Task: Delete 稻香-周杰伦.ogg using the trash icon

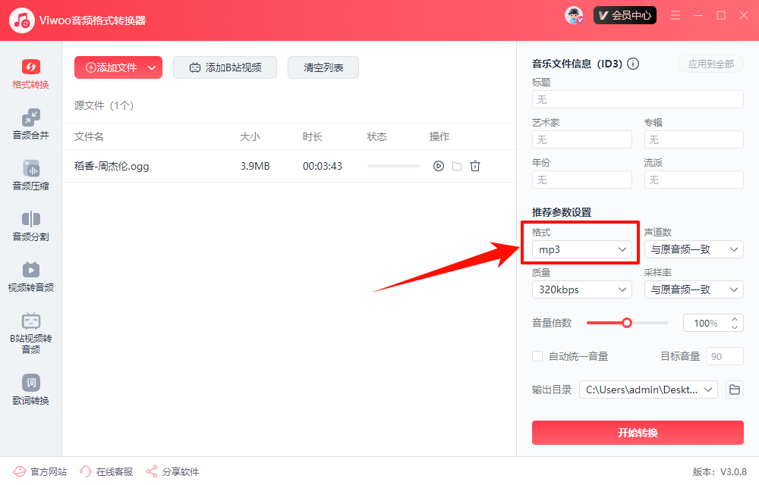Action: (475, 165)
